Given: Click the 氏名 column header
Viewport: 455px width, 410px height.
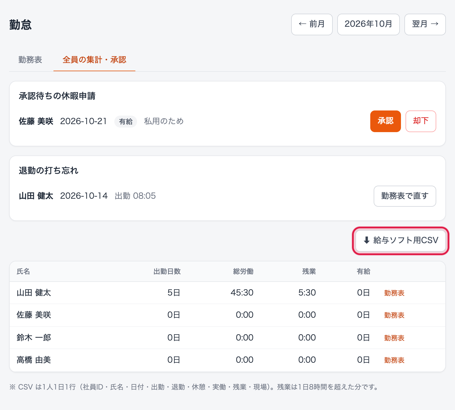Looking at the screenshot, I should [23, 272].
